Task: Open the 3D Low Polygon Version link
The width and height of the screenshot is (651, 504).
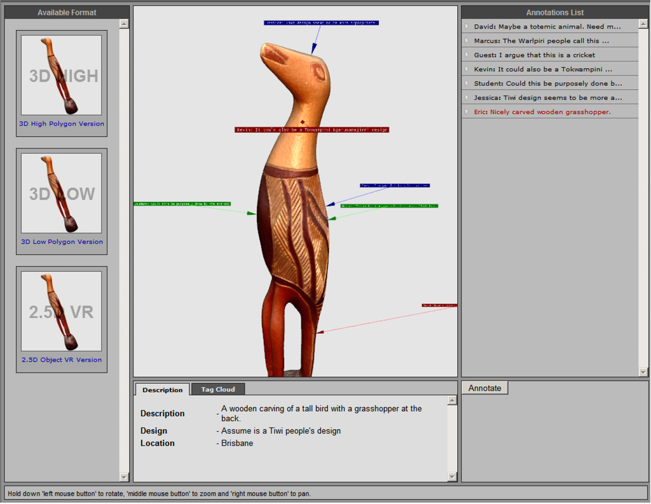Action: 62,242
